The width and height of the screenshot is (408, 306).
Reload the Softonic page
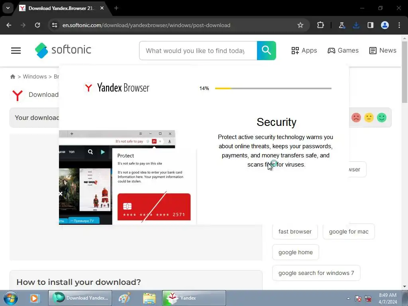(x=37, y=25)
